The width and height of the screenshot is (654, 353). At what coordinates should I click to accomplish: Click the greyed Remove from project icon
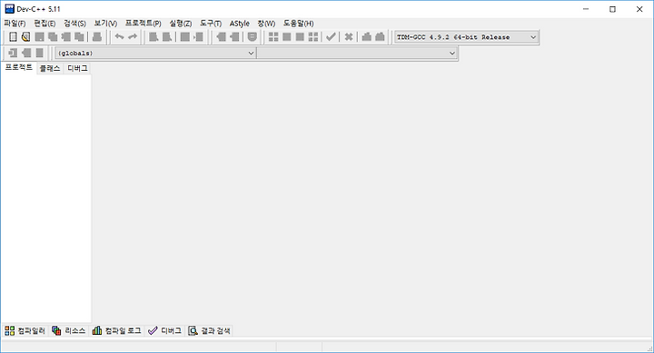234,37
